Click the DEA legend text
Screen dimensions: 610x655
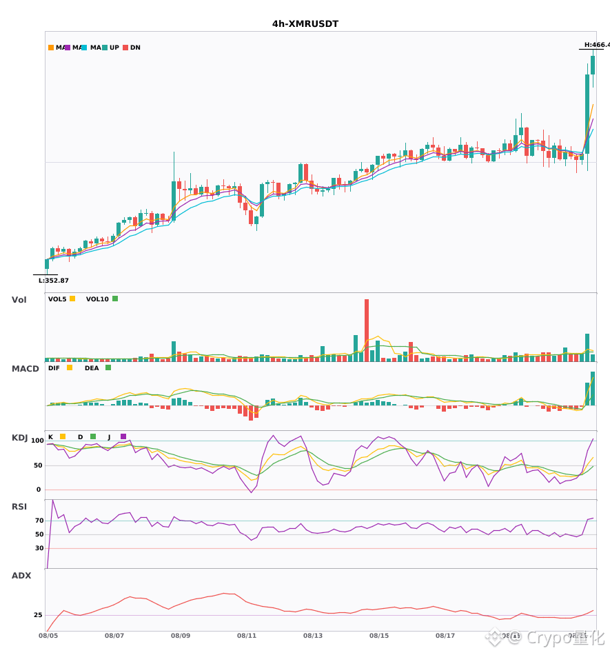92,368
